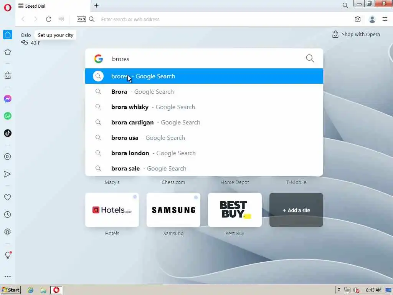Click the muted volume tray icon
Image resolution: width=393 pixels, height=295 pixels.
pos(356,290)
